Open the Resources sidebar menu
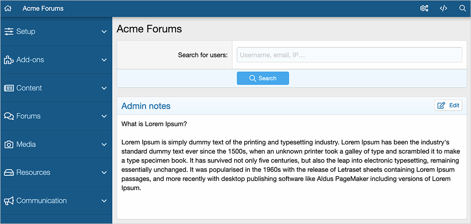The height and width of the screenshot is (224, 471). click(33, 173)
